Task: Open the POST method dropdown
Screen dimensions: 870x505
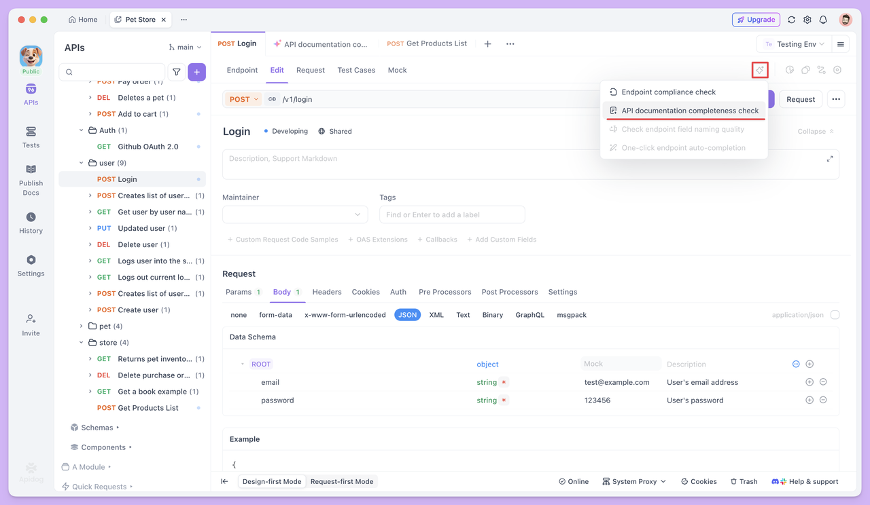Action: pyautogui.click(x=243, y=98)
